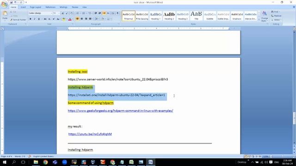The height and width of the screenshot is (166, 296).
Task: Switch to the References tab
Action: click(50, 7)
